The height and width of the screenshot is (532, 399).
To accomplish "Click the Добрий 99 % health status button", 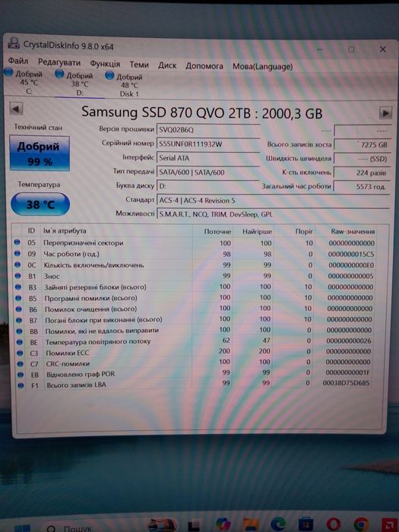I will click(x=40, y=154).
